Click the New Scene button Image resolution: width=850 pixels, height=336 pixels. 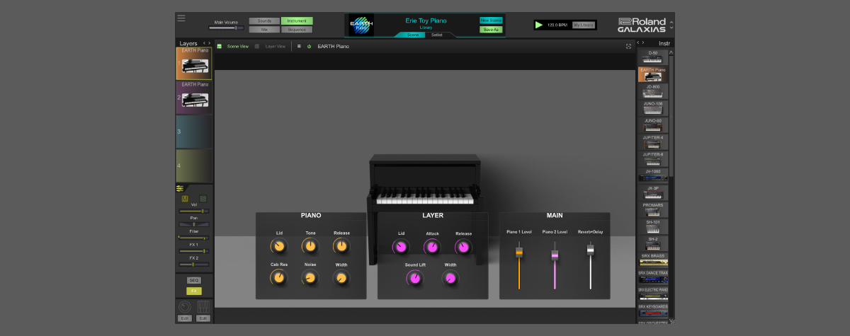pyautogui.click(x=489, y=21)
